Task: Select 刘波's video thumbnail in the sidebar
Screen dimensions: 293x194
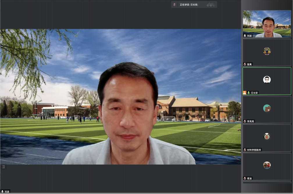Action: tap(267, 23)
